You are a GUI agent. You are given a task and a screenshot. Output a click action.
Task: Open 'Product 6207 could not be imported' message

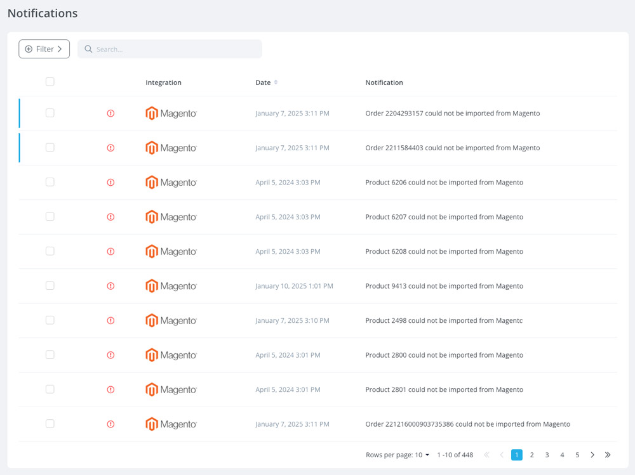click(x=444, y=217)
